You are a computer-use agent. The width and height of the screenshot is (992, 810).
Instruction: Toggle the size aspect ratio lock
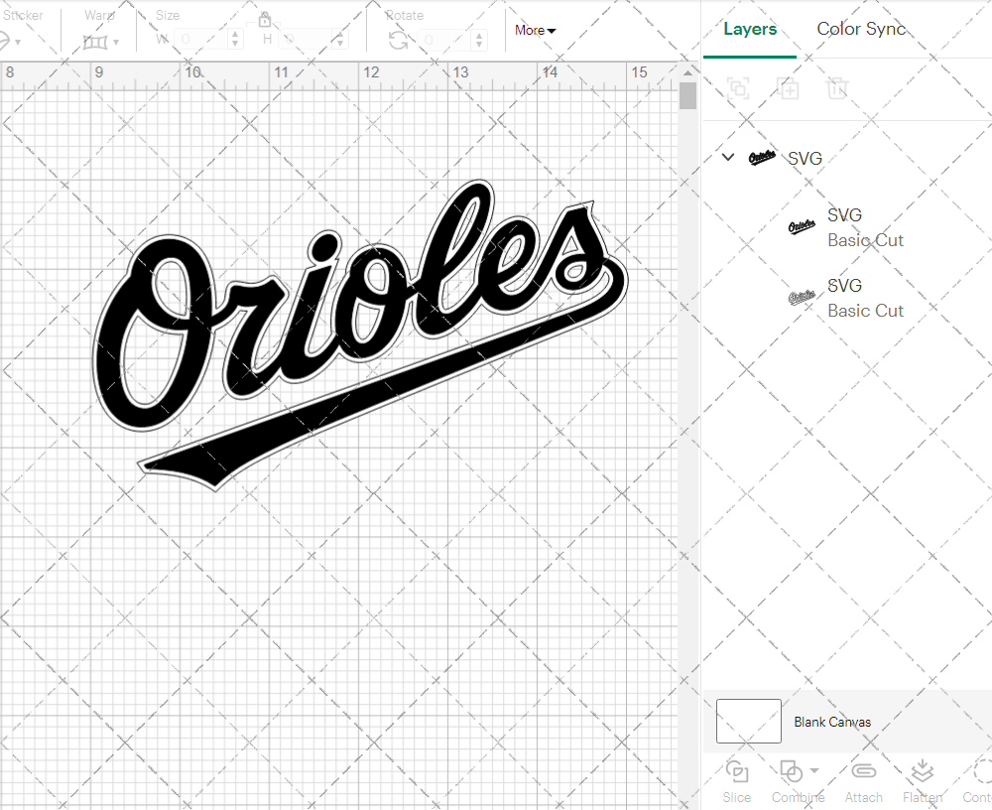tap(265, 20)
